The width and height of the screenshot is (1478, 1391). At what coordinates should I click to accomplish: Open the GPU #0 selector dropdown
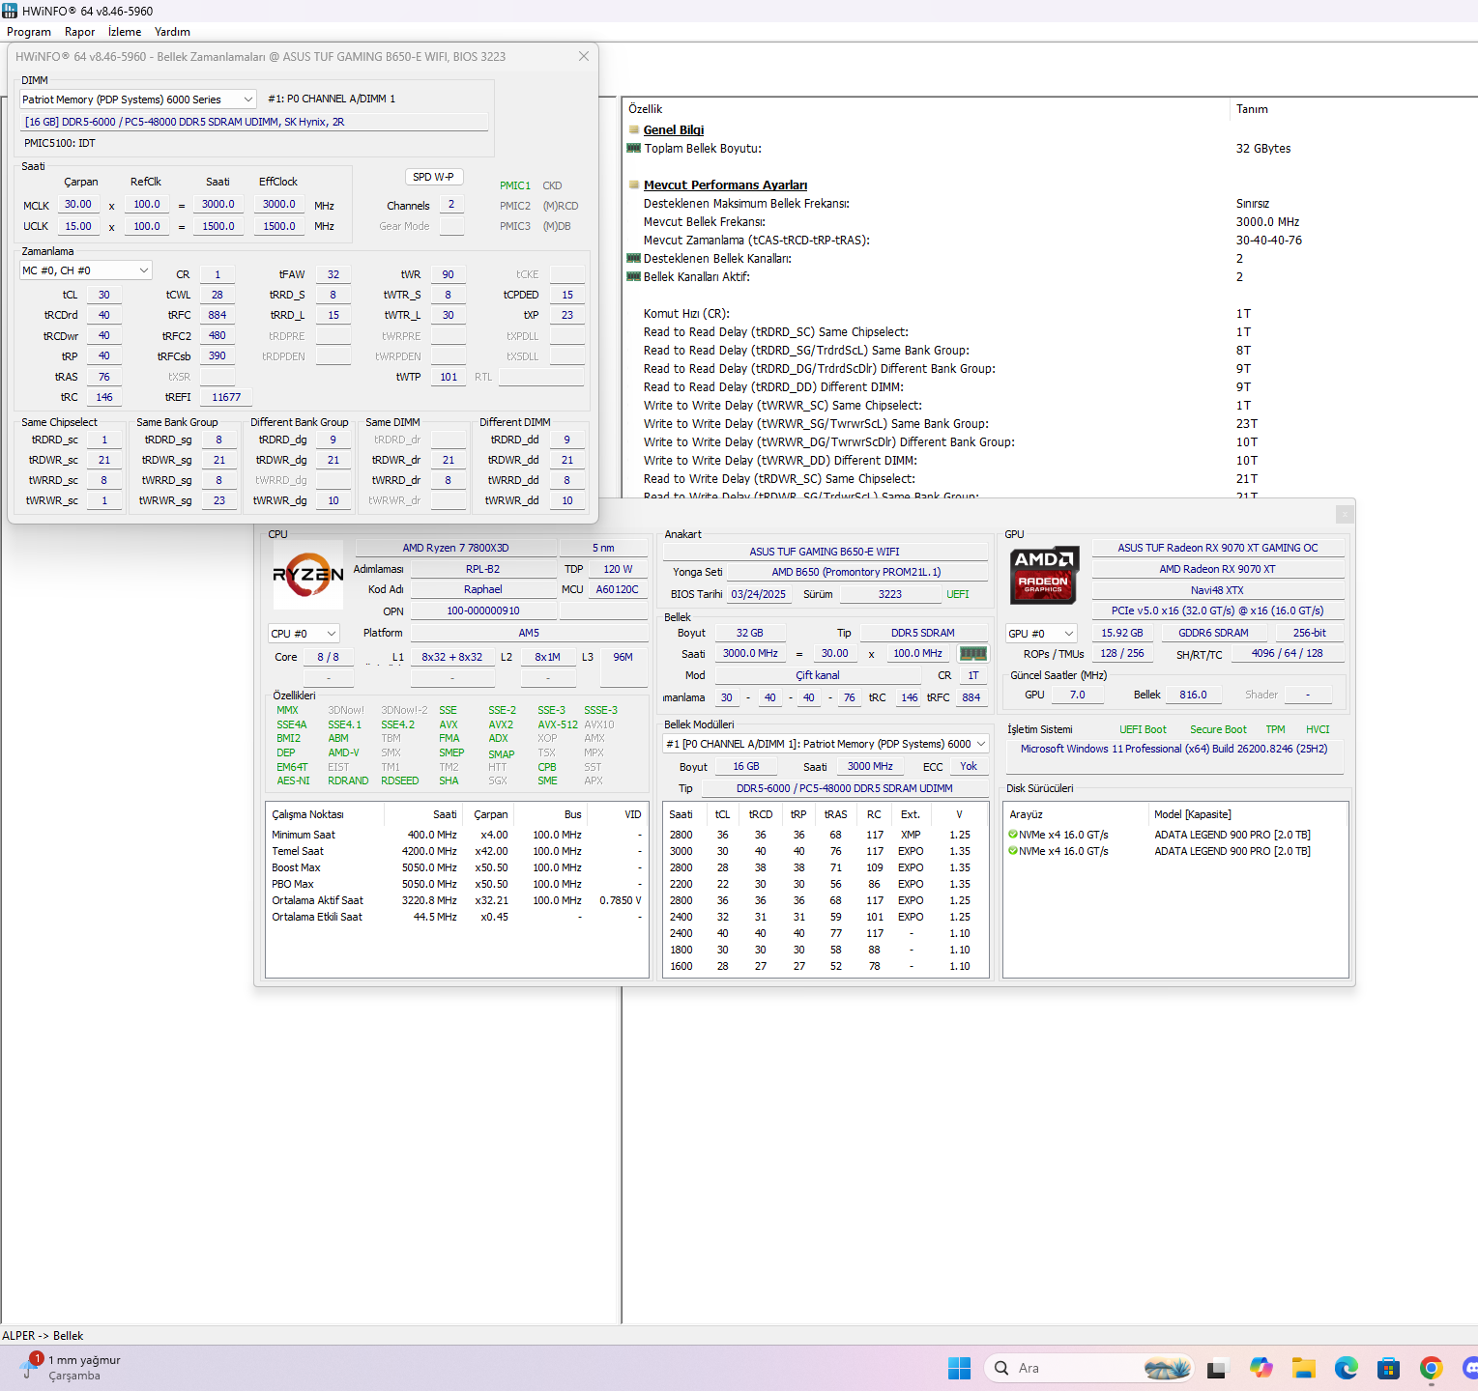point(1041,634)
